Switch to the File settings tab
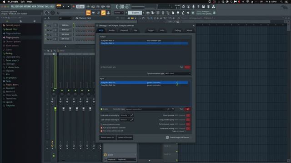 (x=135, y=30)
